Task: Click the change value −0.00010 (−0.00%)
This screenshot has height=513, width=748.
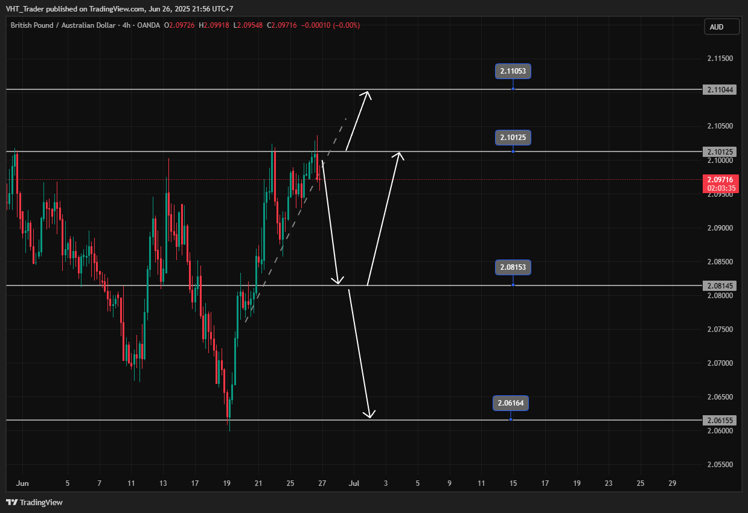Action: (330, 25)
